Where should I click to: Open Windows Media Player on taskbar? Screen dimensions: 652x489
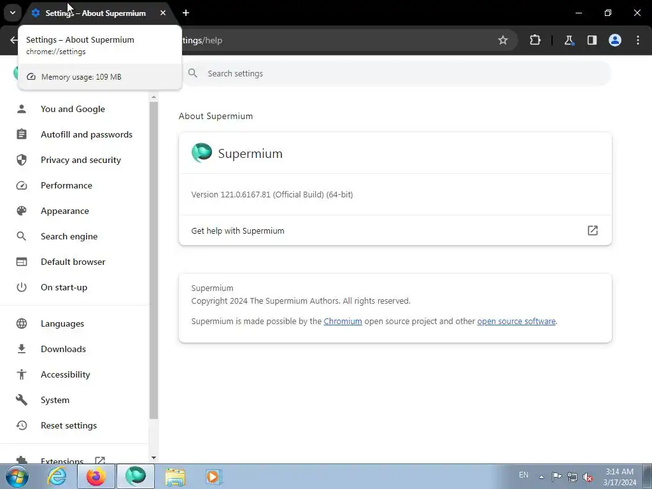tap(214, 476)
